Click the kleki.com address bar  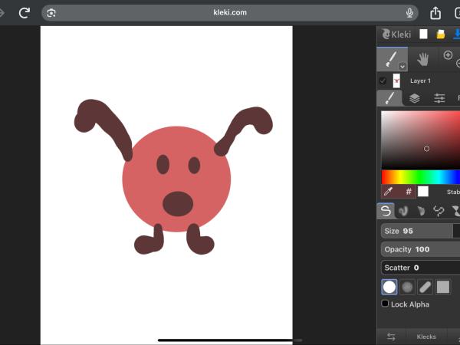coord(231,12)
